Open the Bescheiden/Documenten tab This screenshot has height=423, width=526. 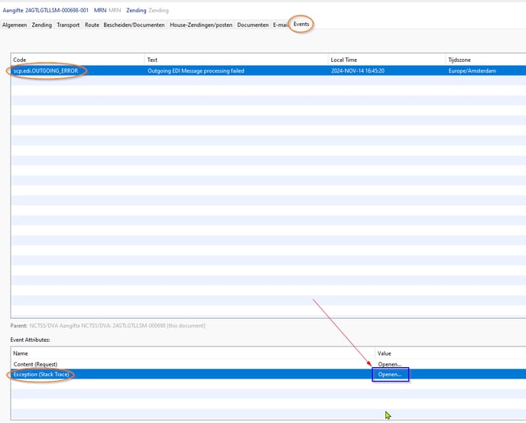[134, 24]
